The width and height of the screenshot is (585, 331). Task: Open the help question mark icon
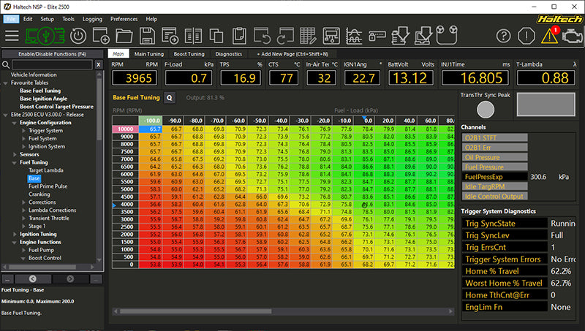[x=503, y=36]
